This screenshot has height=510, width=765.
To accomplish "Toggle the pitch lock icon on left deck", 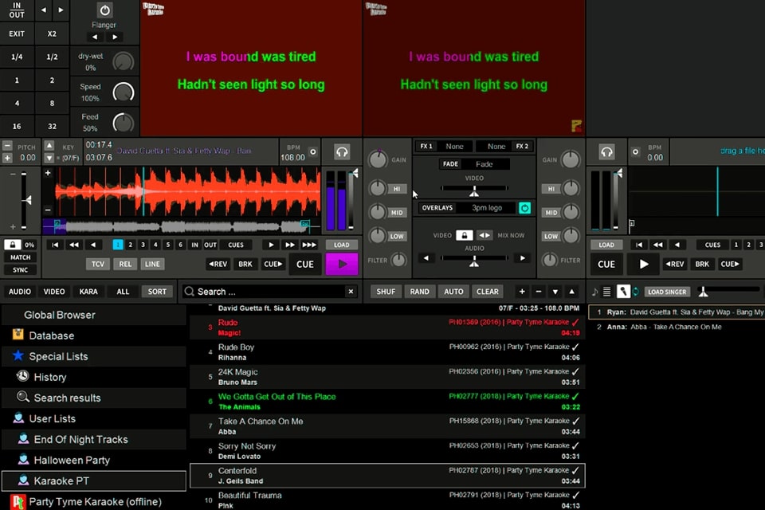I will (x=12, y=245).
